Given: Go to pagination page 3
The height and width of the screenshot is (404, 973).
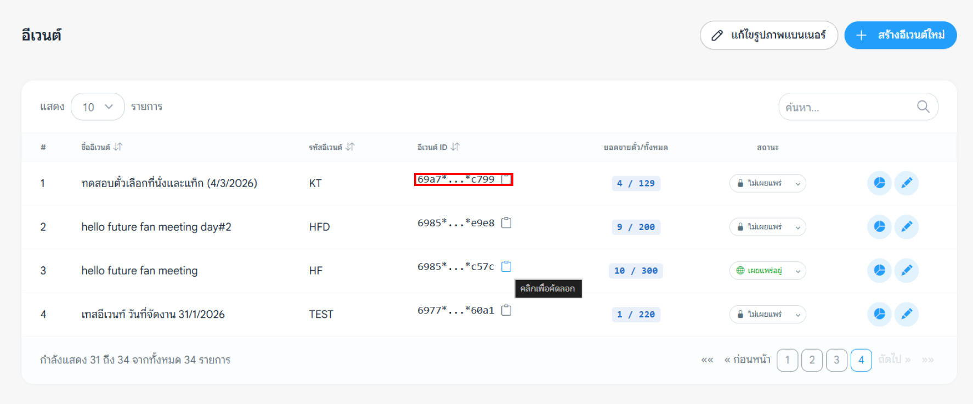Looking at the screenshot, I should (x=836, y=360).
